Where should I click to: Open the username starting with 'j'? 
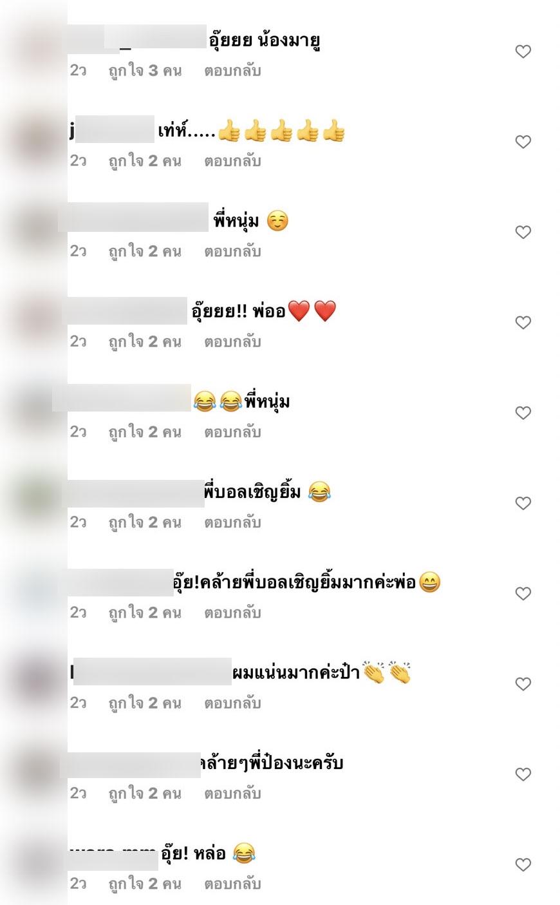pyautogui.click(x=111, y=131)
